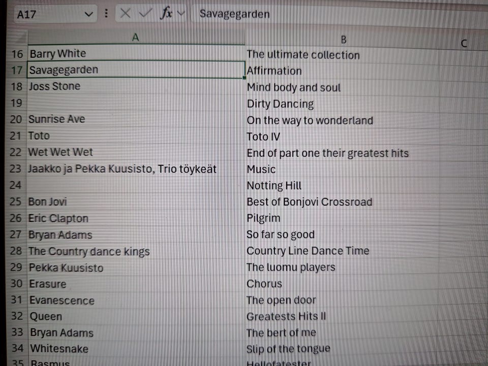
Task: Click the cell Best of Bonjovi Crossroad
Action: pos(342,202)
